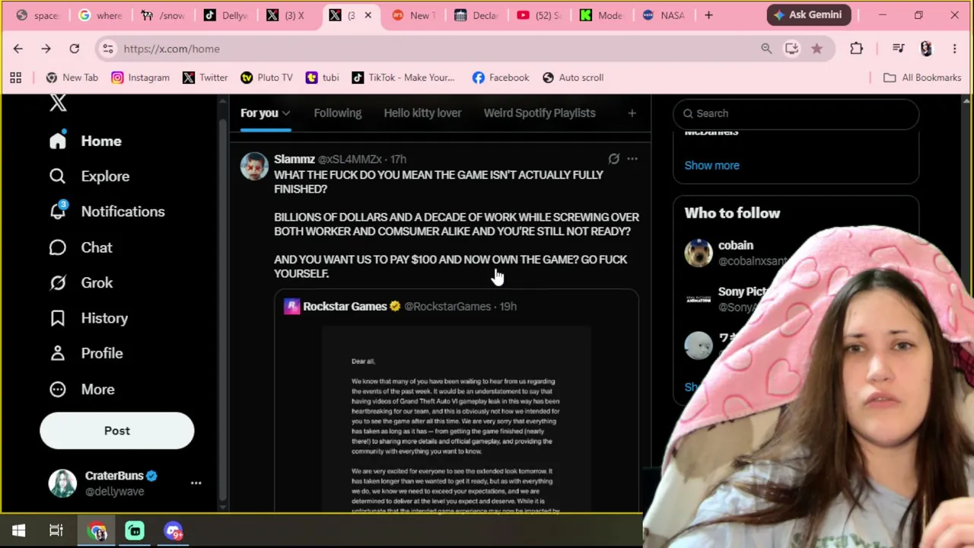Click Show more under trends
Image resolution: width=974 pixels, height=548 pixels.
[x=711, y=165]
